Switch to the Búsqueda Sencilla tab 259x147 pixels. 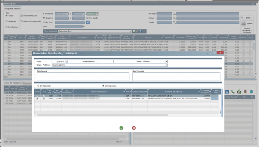(x=12, y=8)
